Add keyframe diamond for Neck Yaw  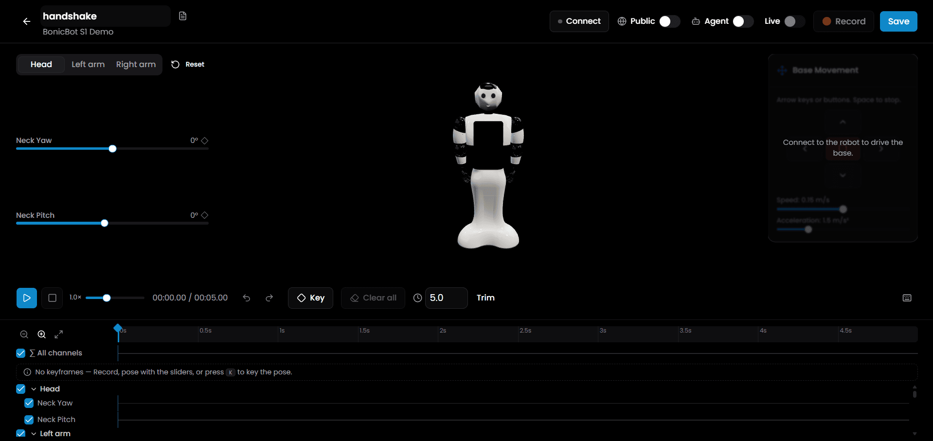pos(205,141)
